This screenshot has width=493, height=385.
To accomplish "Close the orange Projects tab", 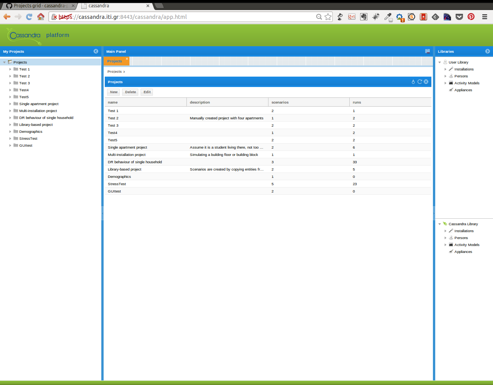I will tap(127, 59).
